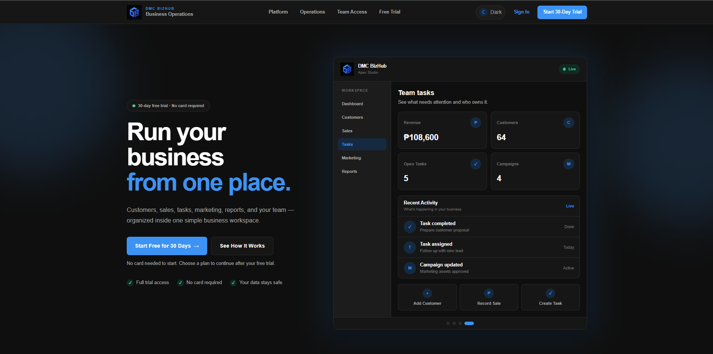Image resolution: width=713 pixels, height=354 pixels.
Task: Click the green Live status badge
Action: coord(569,69)
